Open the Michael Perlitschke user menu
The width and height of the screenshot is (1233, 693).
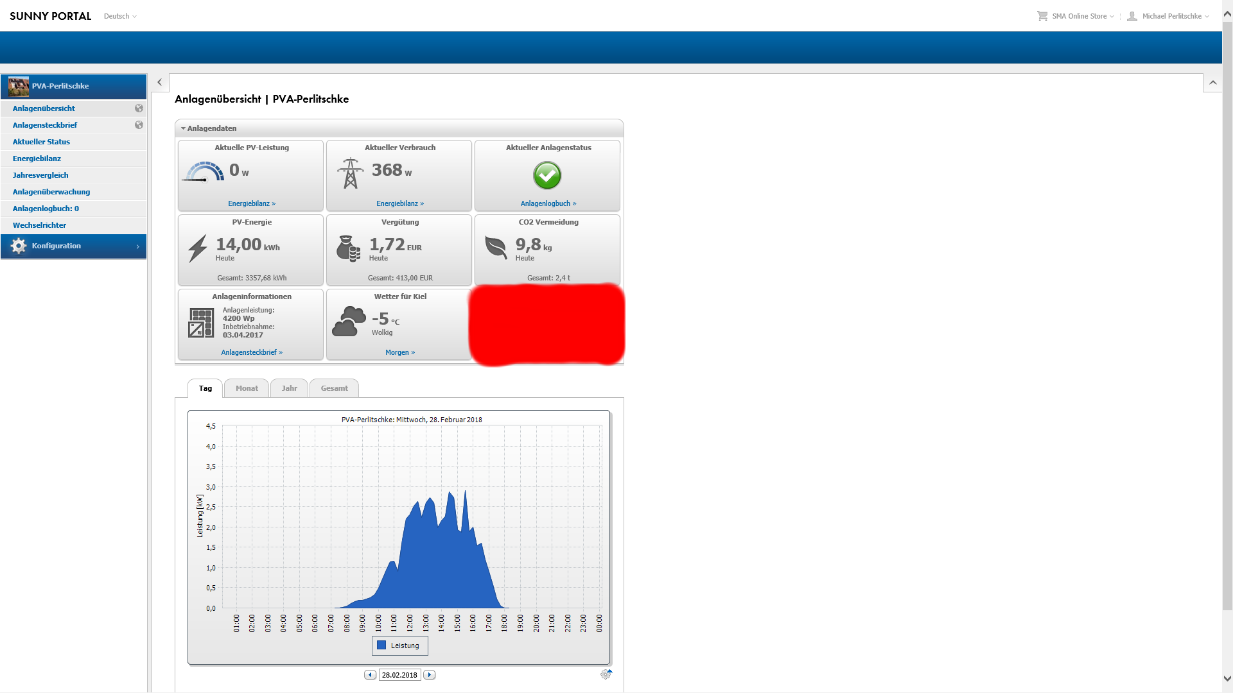click(1168, 16)
